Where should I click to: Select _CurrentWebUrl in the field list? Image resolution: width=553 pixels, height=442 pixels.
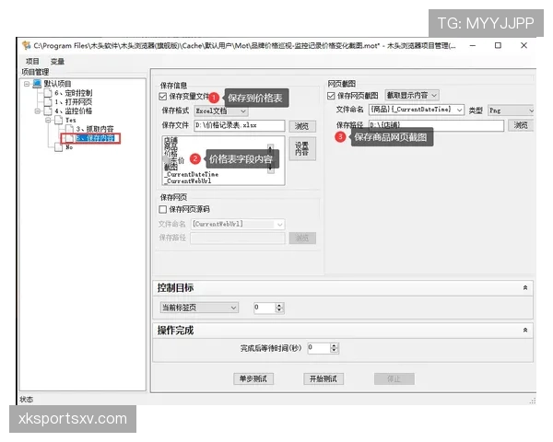point(188,181)
